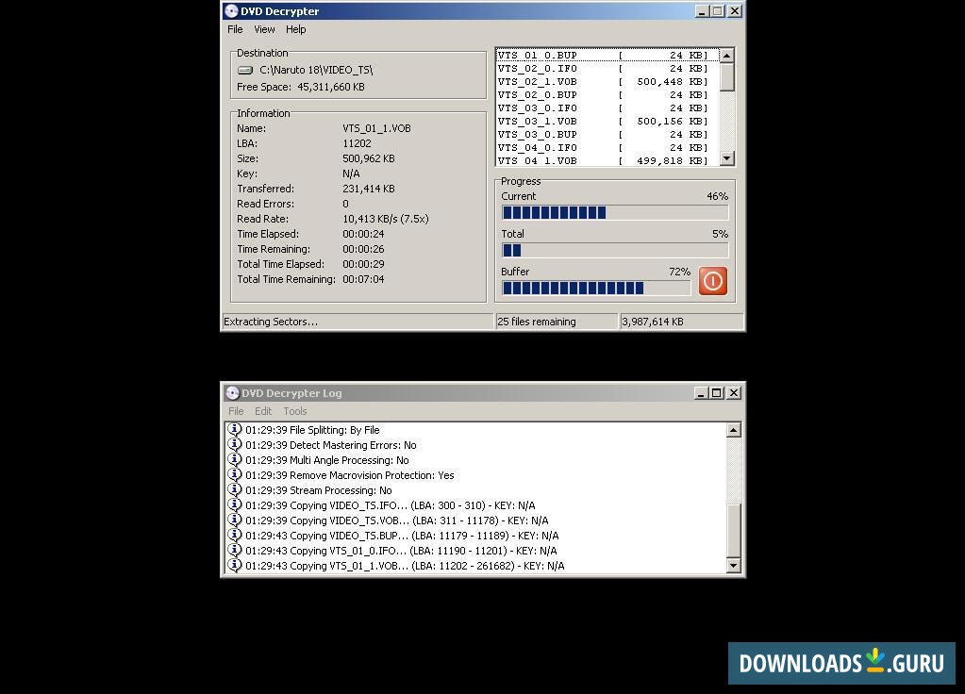
Task: Open the Help menu in DVD Decrypter
Action: coord(296,29)
